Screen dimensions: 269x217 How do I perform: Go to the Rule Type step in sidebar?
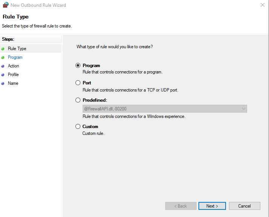pos(17,49)
